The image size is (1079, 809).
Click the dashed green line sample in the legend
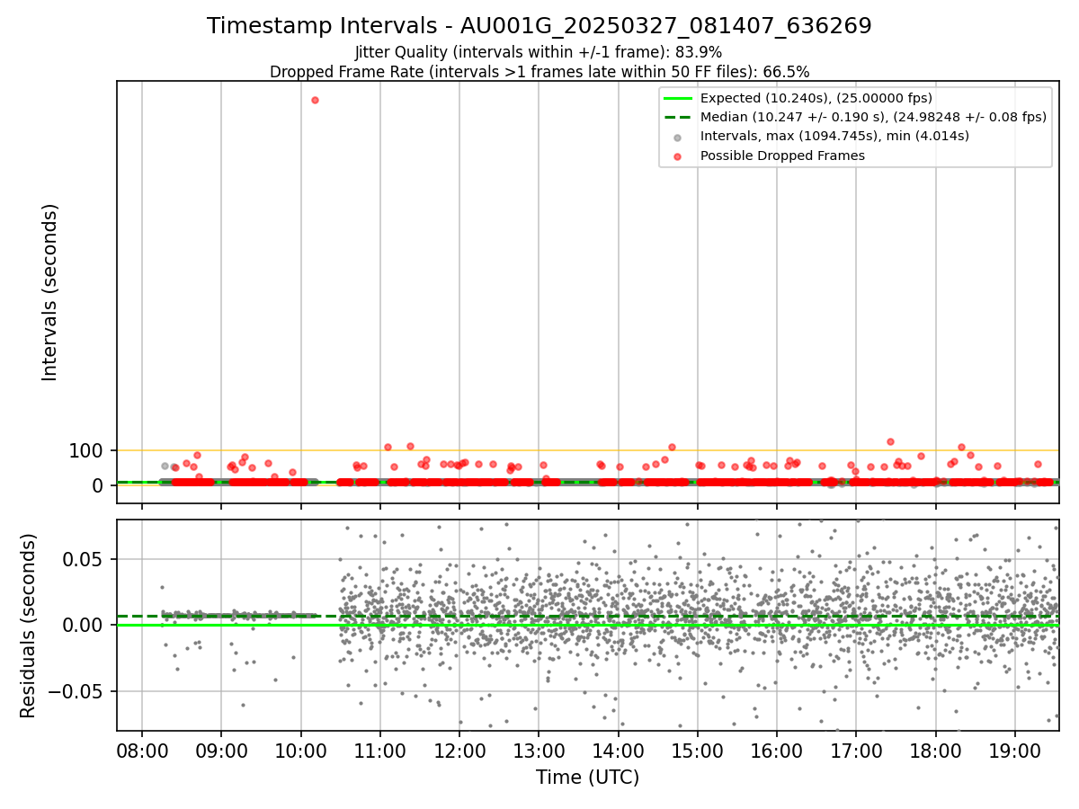coord(677,117)
